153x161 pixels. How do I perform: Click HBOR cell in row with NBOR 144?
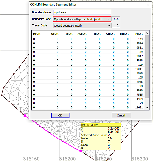[39, 39]
